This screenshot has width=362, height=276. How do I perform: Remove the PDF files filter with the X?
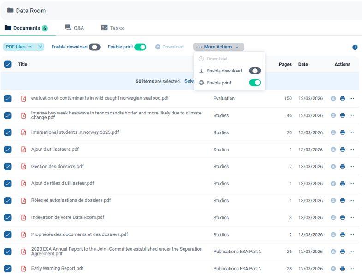click(x=40, y=47)
